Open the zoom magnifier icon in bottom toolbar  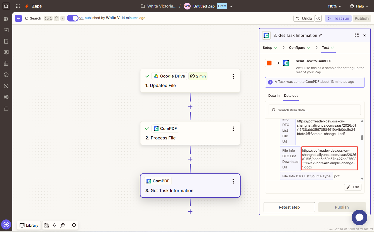73,225
